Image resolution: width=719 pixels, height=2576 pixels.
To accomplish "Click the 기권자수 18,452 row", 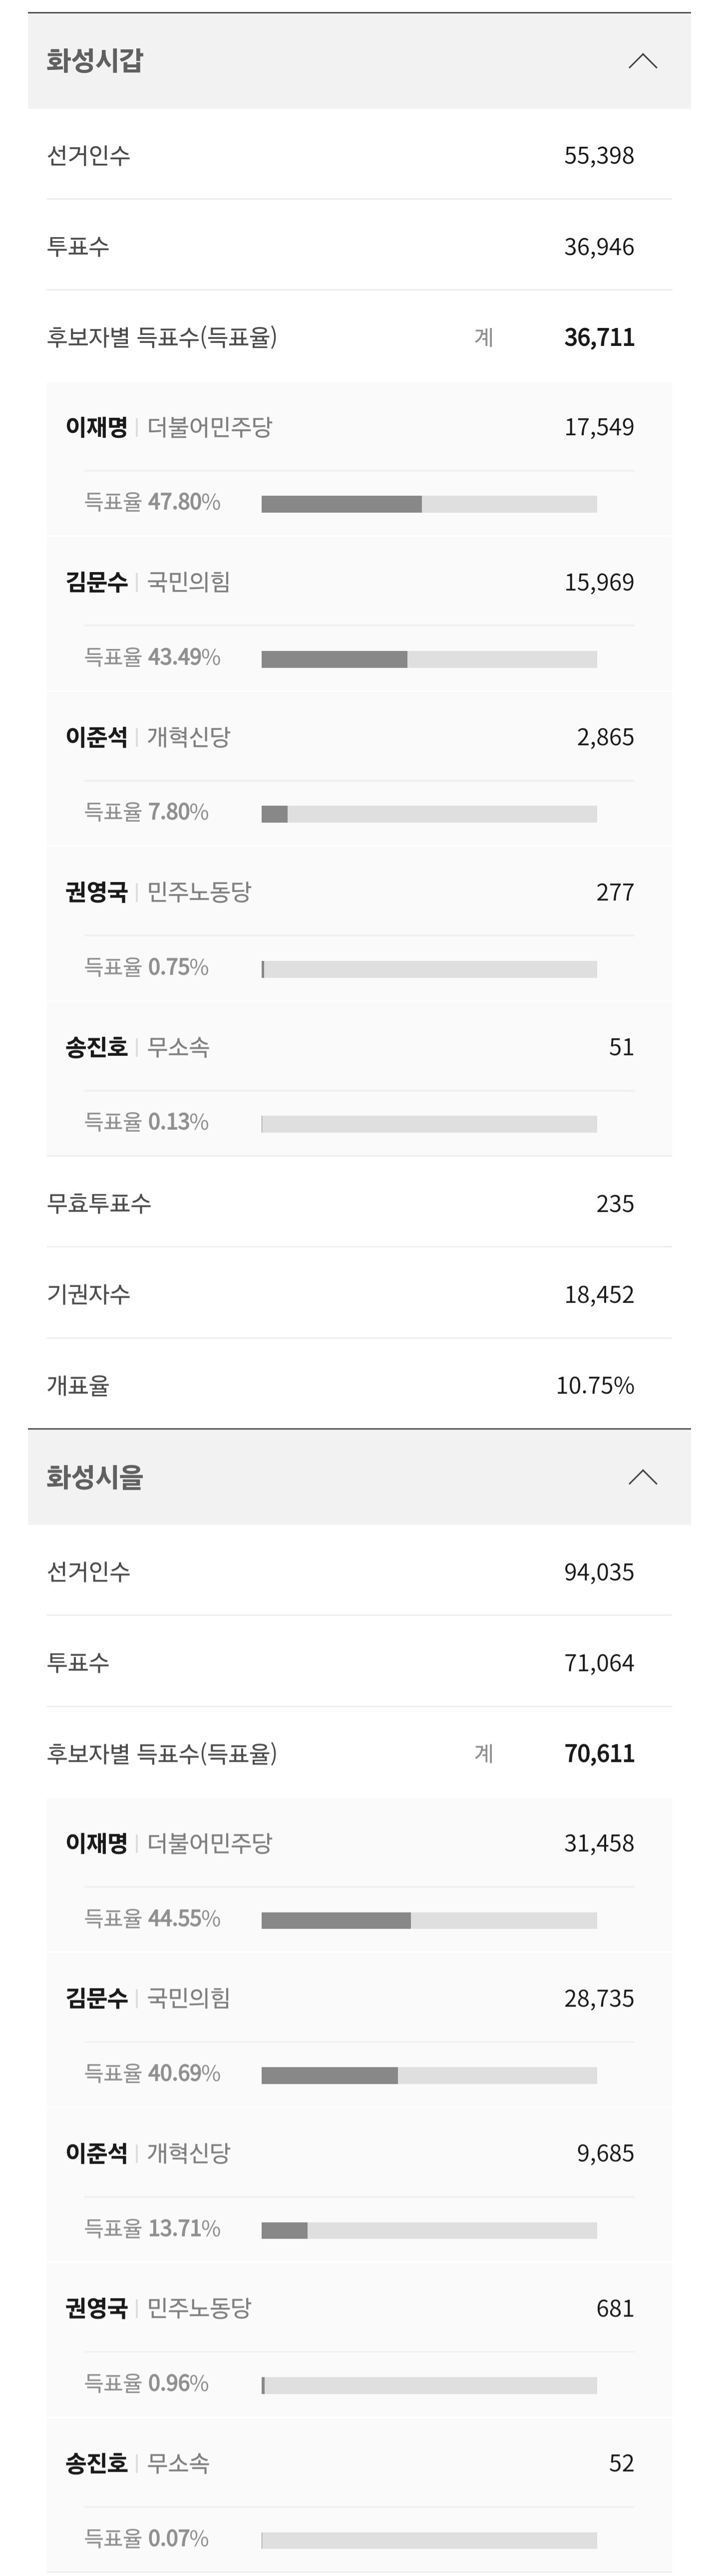I will [359, 1294].
